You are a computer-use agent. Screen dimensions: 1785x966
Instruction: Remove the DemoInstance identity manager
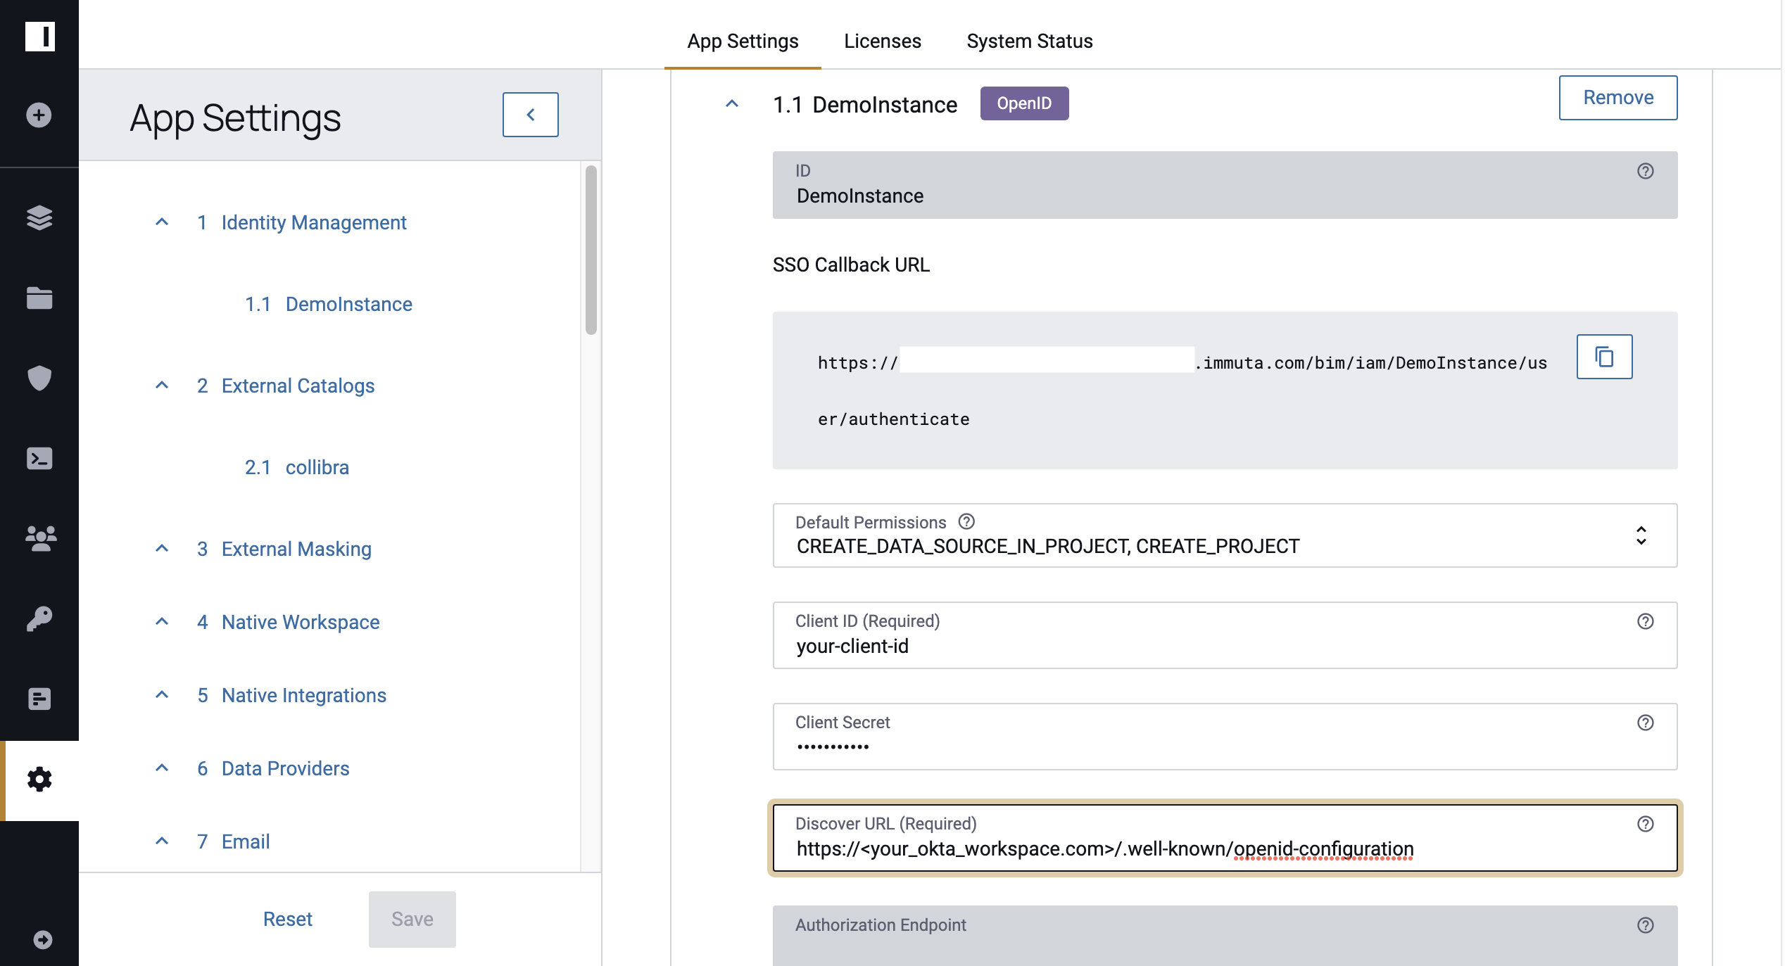1618,98
